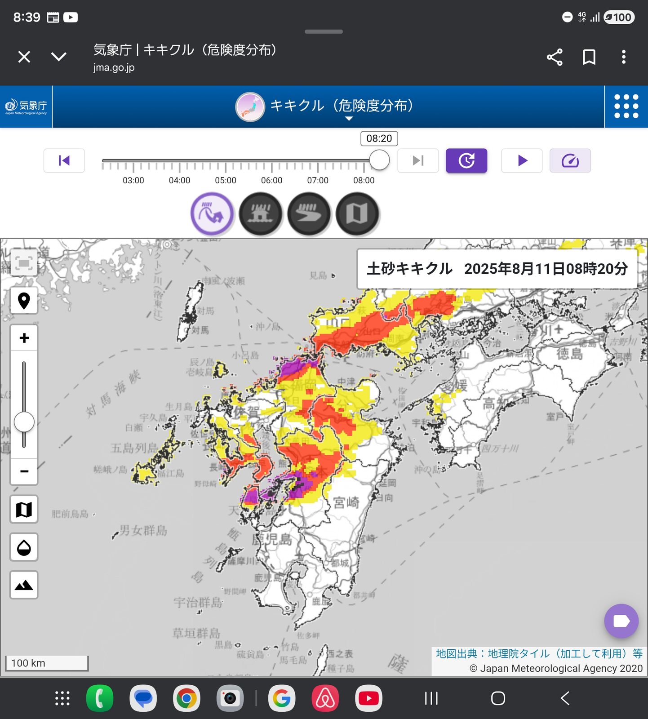Open the legend tag button

[x=621, y=621]
